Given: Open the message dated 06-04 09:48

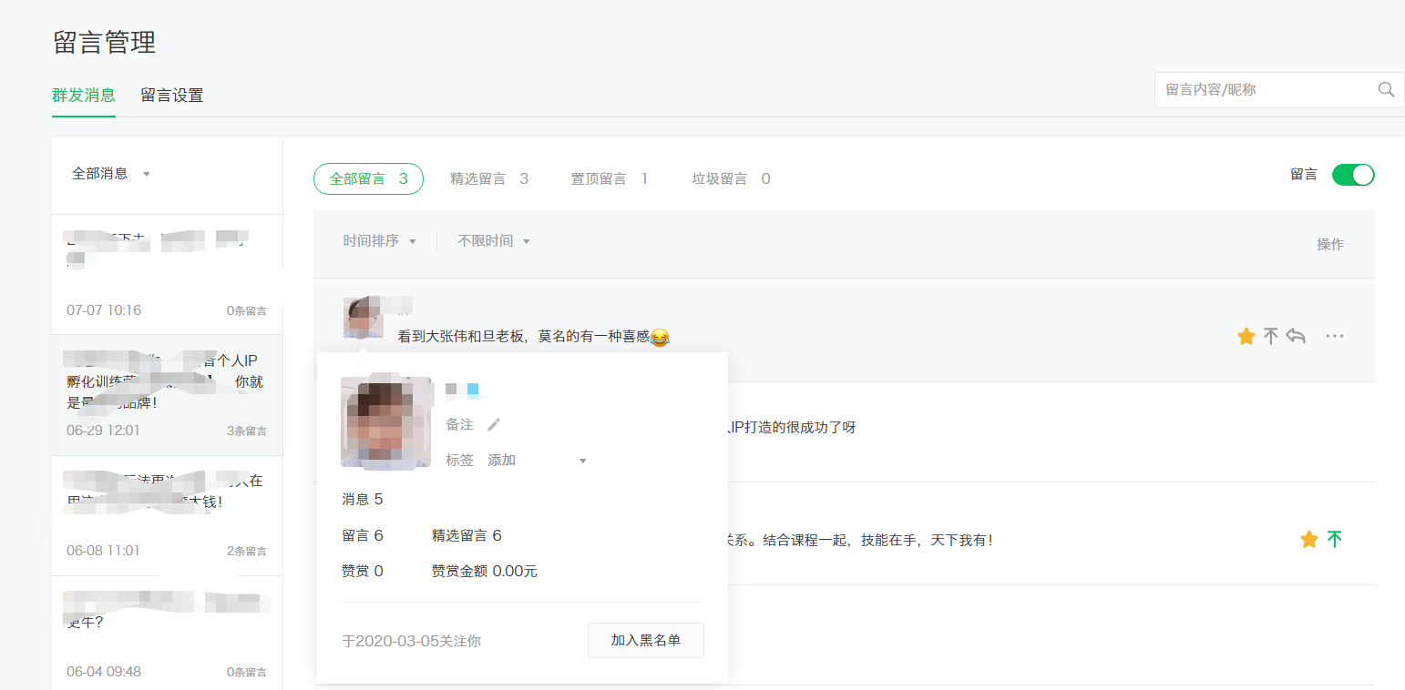Looking at the screenshot, I should [x=167, y=633].
